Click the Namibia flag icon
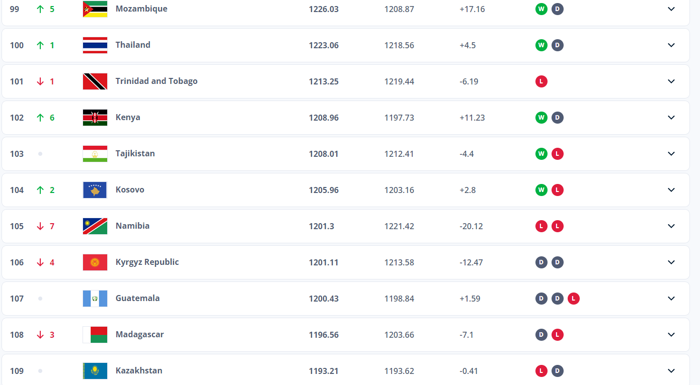The width and height of the screenshot is (700, 385). click(95, 226)
